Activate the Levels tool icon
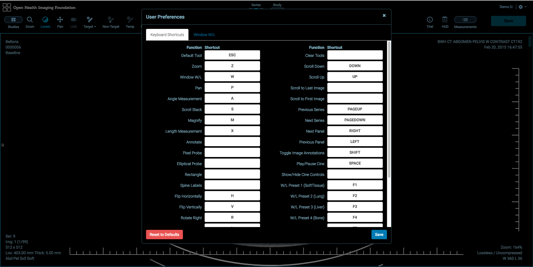Viewport: 533px width, 267px height. 45,20
